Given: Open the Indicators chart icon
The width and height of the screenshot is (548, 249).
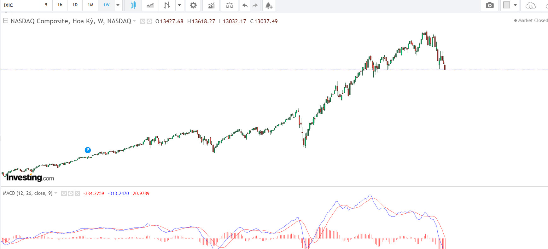Looking at the screenshot, I should (211, 5).
